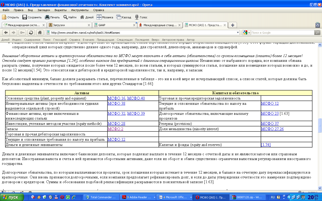
Task: Click the Следующая navigation link
Action: coord(125,40)
